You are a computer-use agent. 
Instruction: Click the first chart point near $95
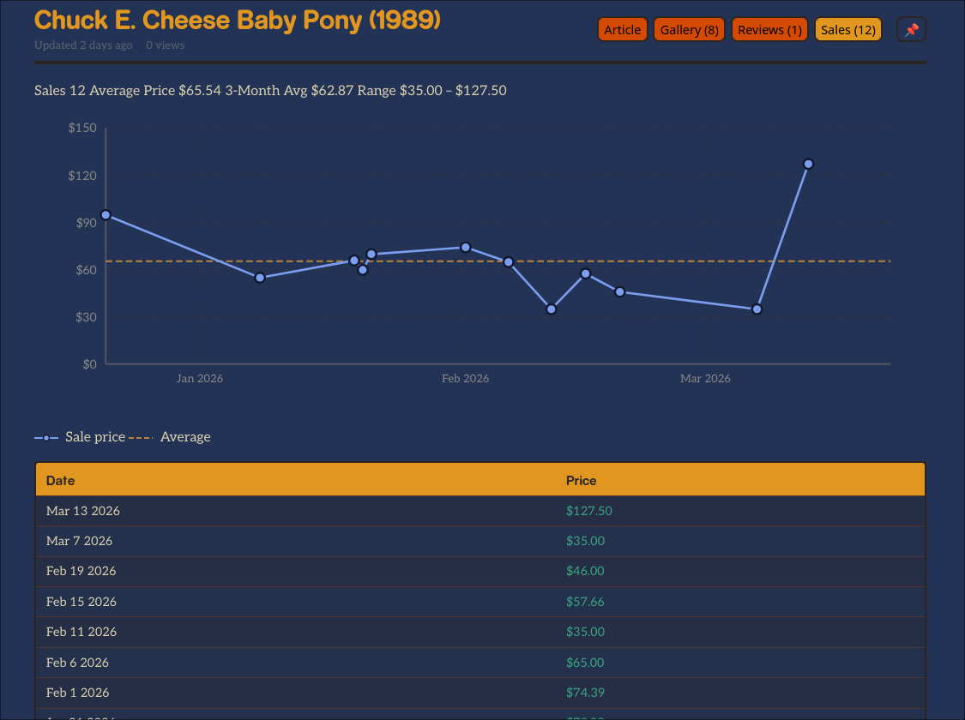106,215
